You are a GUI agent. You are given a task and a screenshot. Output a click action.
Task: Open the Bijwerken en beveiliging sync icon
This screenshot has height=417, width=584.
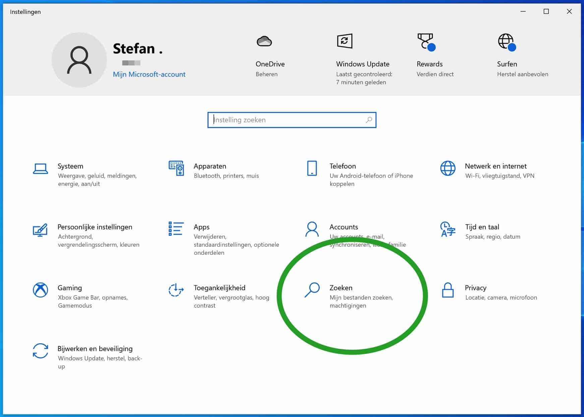click(x=40, y=351)
